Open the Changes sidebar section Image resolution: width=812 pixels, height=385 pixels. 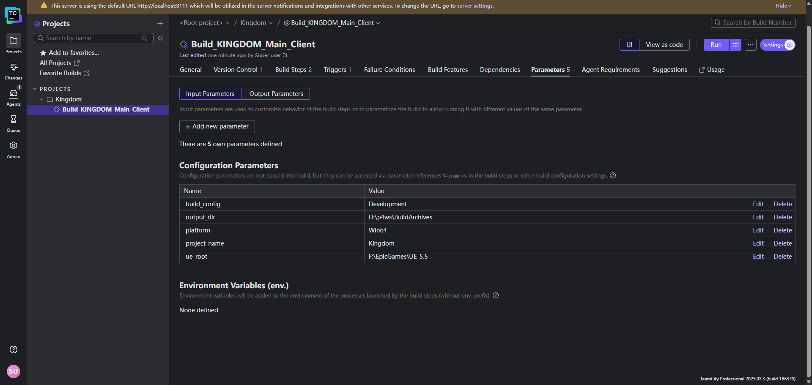(x=14, y=71)
